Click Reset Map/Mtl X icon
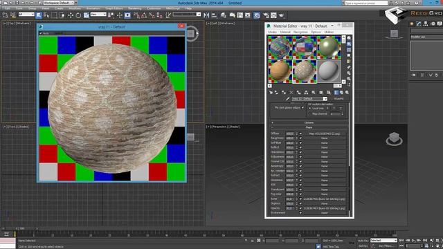The image size is (443, 249). [291, 92]
